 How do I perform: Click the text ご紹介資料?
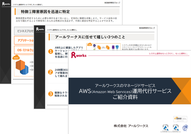tap(125, 97)
